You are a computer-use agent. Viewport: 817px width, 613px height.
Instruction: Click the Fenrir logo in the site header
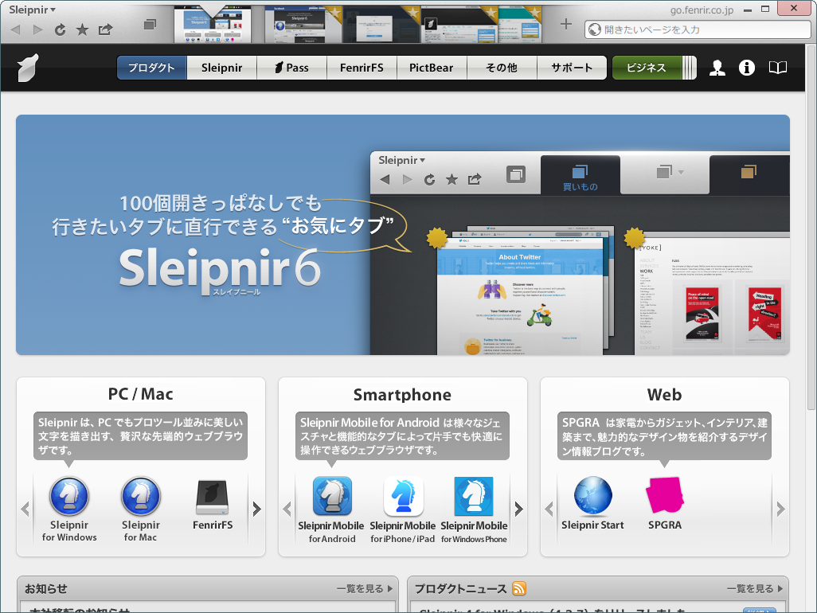(28, 68)
